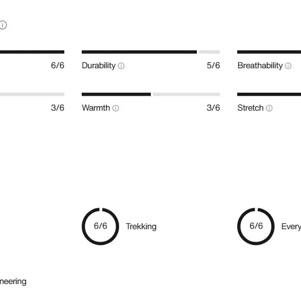Select the Trekking 6/6 circular rating

pos(100,226)
